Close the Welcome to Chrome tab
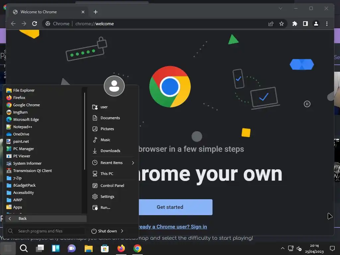The height and width of the screenshot is (255, 340). pyautogui.click(x=83, y=12)
